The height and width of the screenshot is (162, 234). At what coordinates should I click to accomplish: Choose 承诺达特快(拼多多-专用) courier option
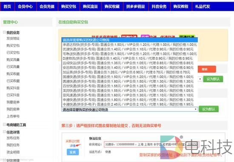pos(130,45)
